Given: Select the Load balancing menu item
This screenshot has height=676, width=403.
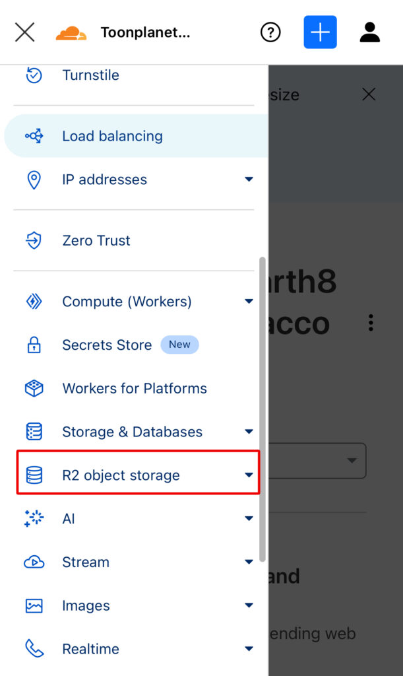Looking at the screenshot, I should 112,136.
